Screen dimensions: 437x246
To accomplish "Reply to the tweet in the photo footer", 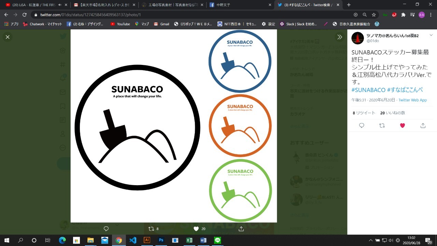I will pyautogui.click(x=106, y=229).
